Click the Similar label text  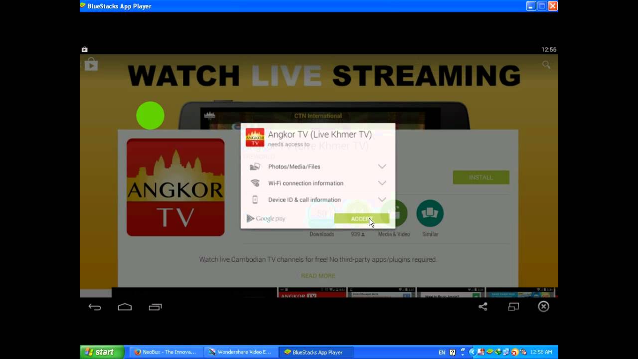point(430,234)
